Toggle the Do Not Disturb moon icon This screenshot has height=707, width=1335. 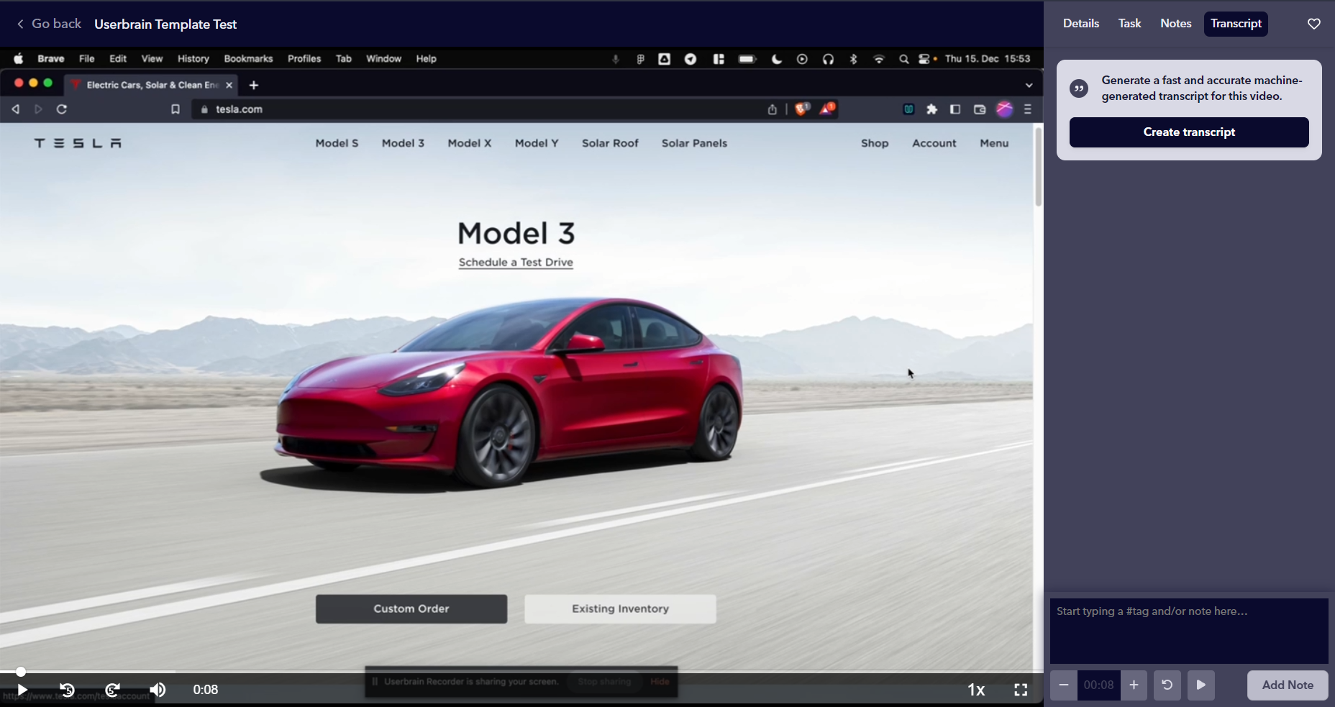click(777, 59)
